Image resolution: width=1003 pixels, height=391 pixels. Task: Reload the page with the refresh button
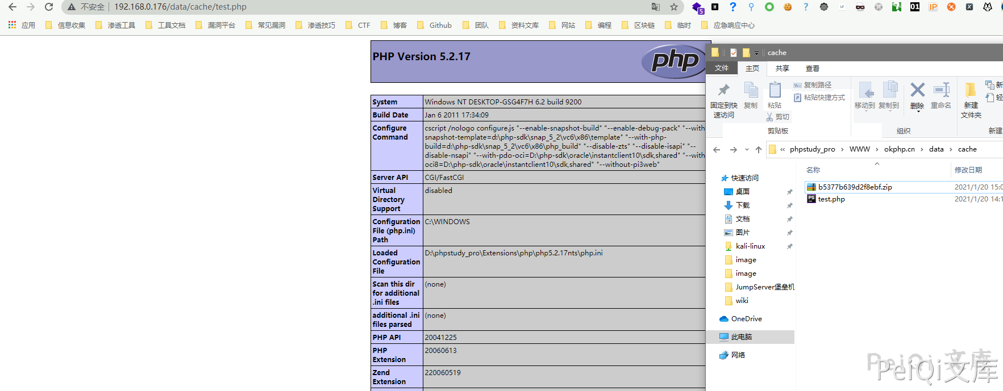tap(49, 7)
